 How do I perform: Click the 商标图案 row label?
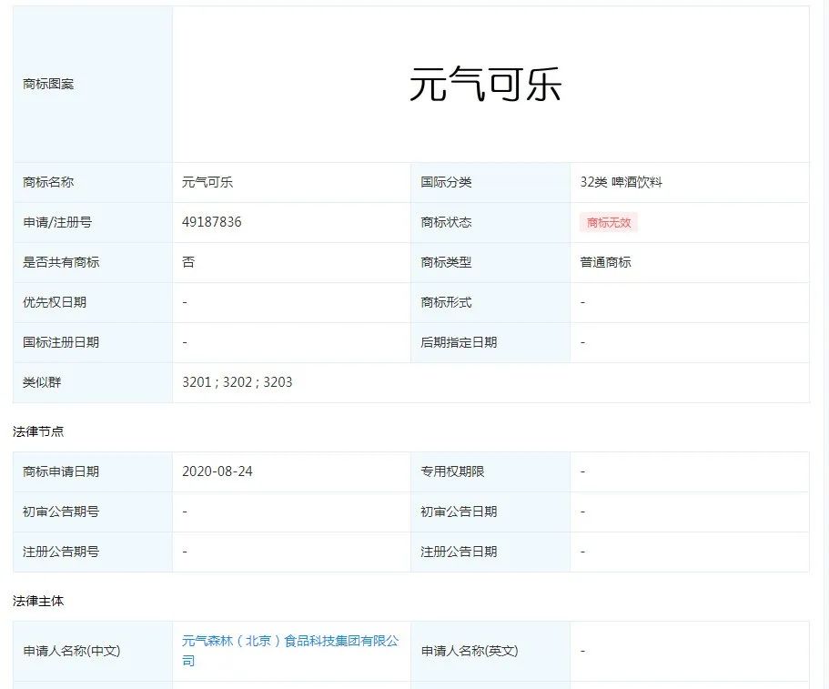coord(48,84)
